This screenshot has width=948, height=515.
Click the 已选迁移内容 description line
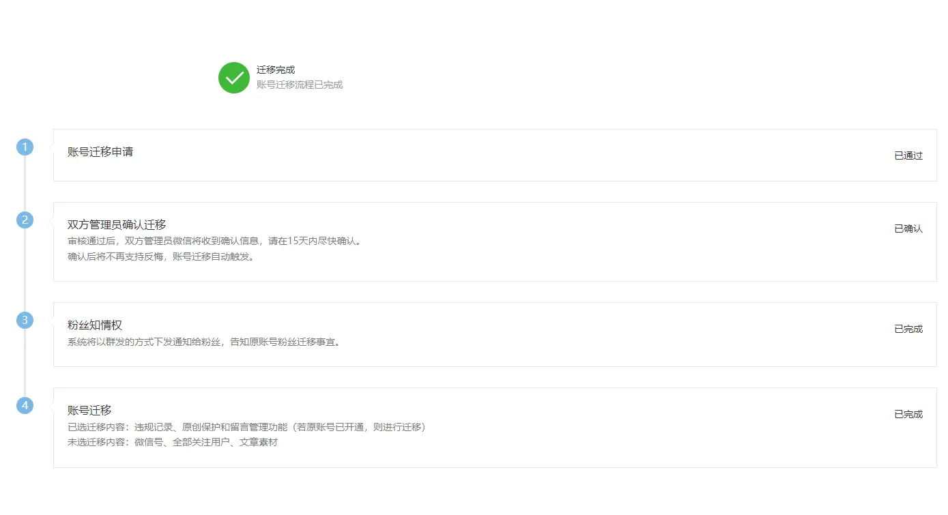[x=247, y=427]
